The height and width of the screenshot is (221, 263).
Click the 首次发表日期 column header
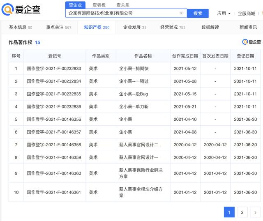[x=215, y=56]
